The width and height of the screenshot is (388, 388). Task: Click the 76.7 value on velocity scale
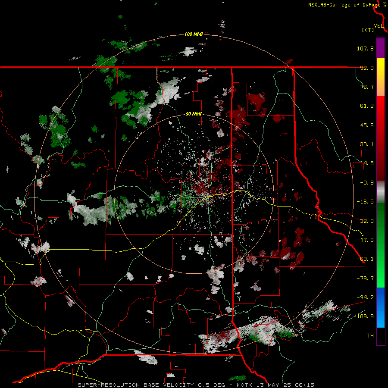pyautogui.click(x=367, y=87)
